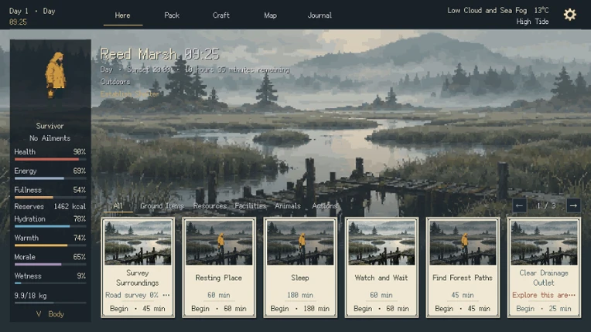Click Establish Shelter link

coord(130,94)
